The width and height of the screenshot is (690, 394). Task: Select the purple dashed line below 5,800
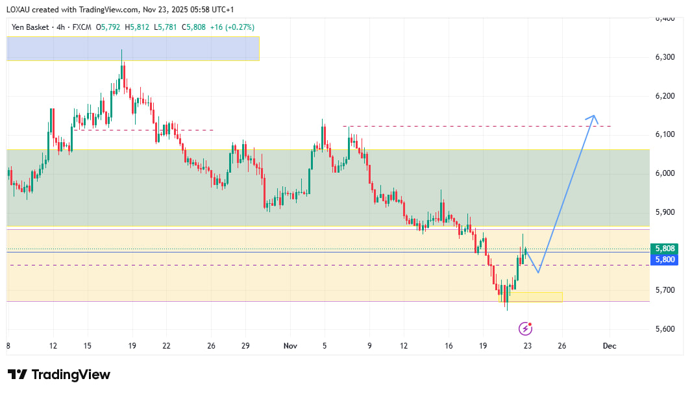[x=260, y=265]
